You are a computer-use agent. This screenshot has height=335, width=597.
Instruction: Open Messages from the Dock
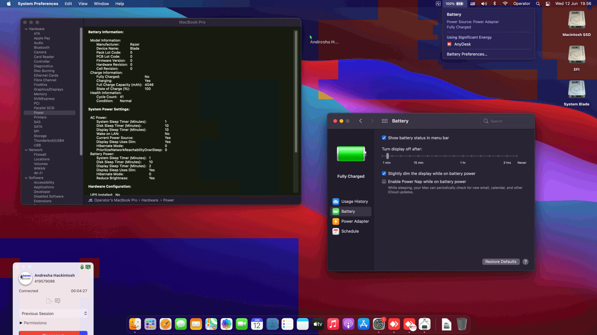pyautogui.click(x=181, y=324)
